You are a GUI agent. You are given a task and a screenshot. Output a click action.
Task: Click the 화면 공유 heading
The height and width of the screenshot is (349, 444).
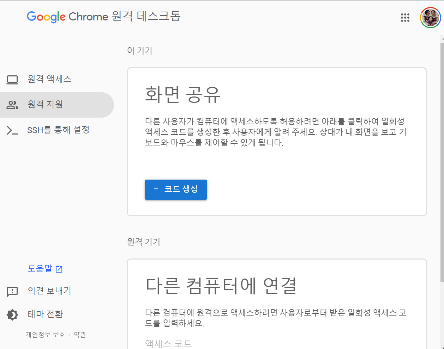click(183, 95)
